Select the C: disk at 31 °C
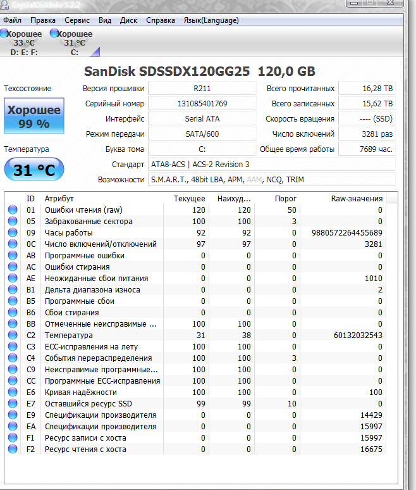416x490 pixels. [x=74, y=42]
